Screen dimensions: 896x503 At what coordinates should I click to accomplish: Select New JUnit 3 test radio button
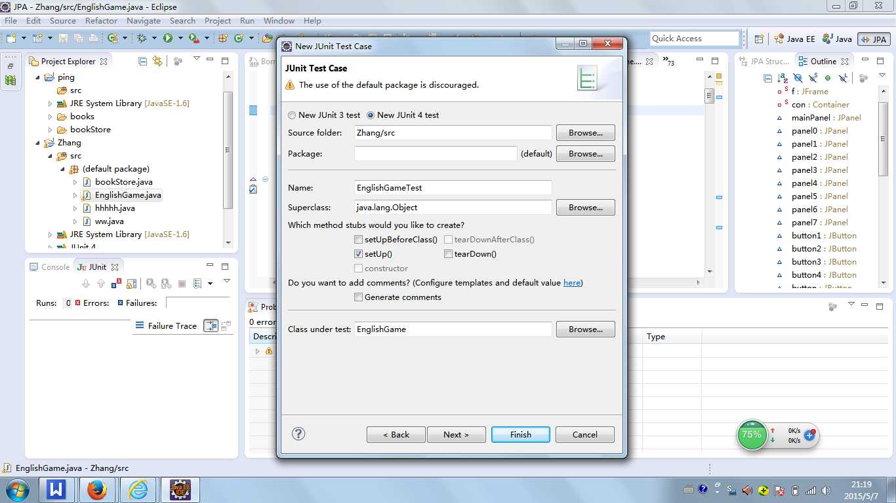292,115
